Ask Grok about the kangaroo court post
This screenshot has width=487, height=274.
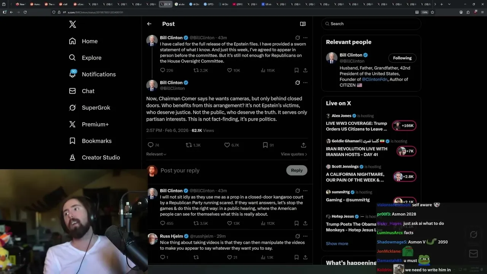[x=298, y=191]
